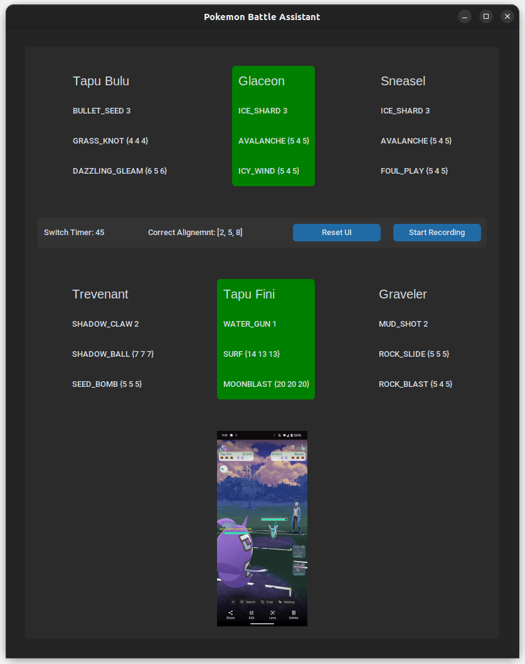Click the Switch Timer: 45 label
The image size is (525, 664).
(74, 233)
